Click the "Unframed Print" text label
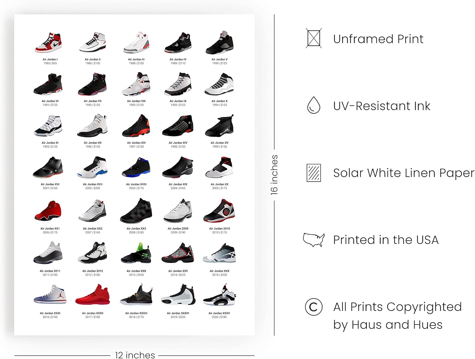Viewport: 475px width, 359px height. (x=378, y=39)
